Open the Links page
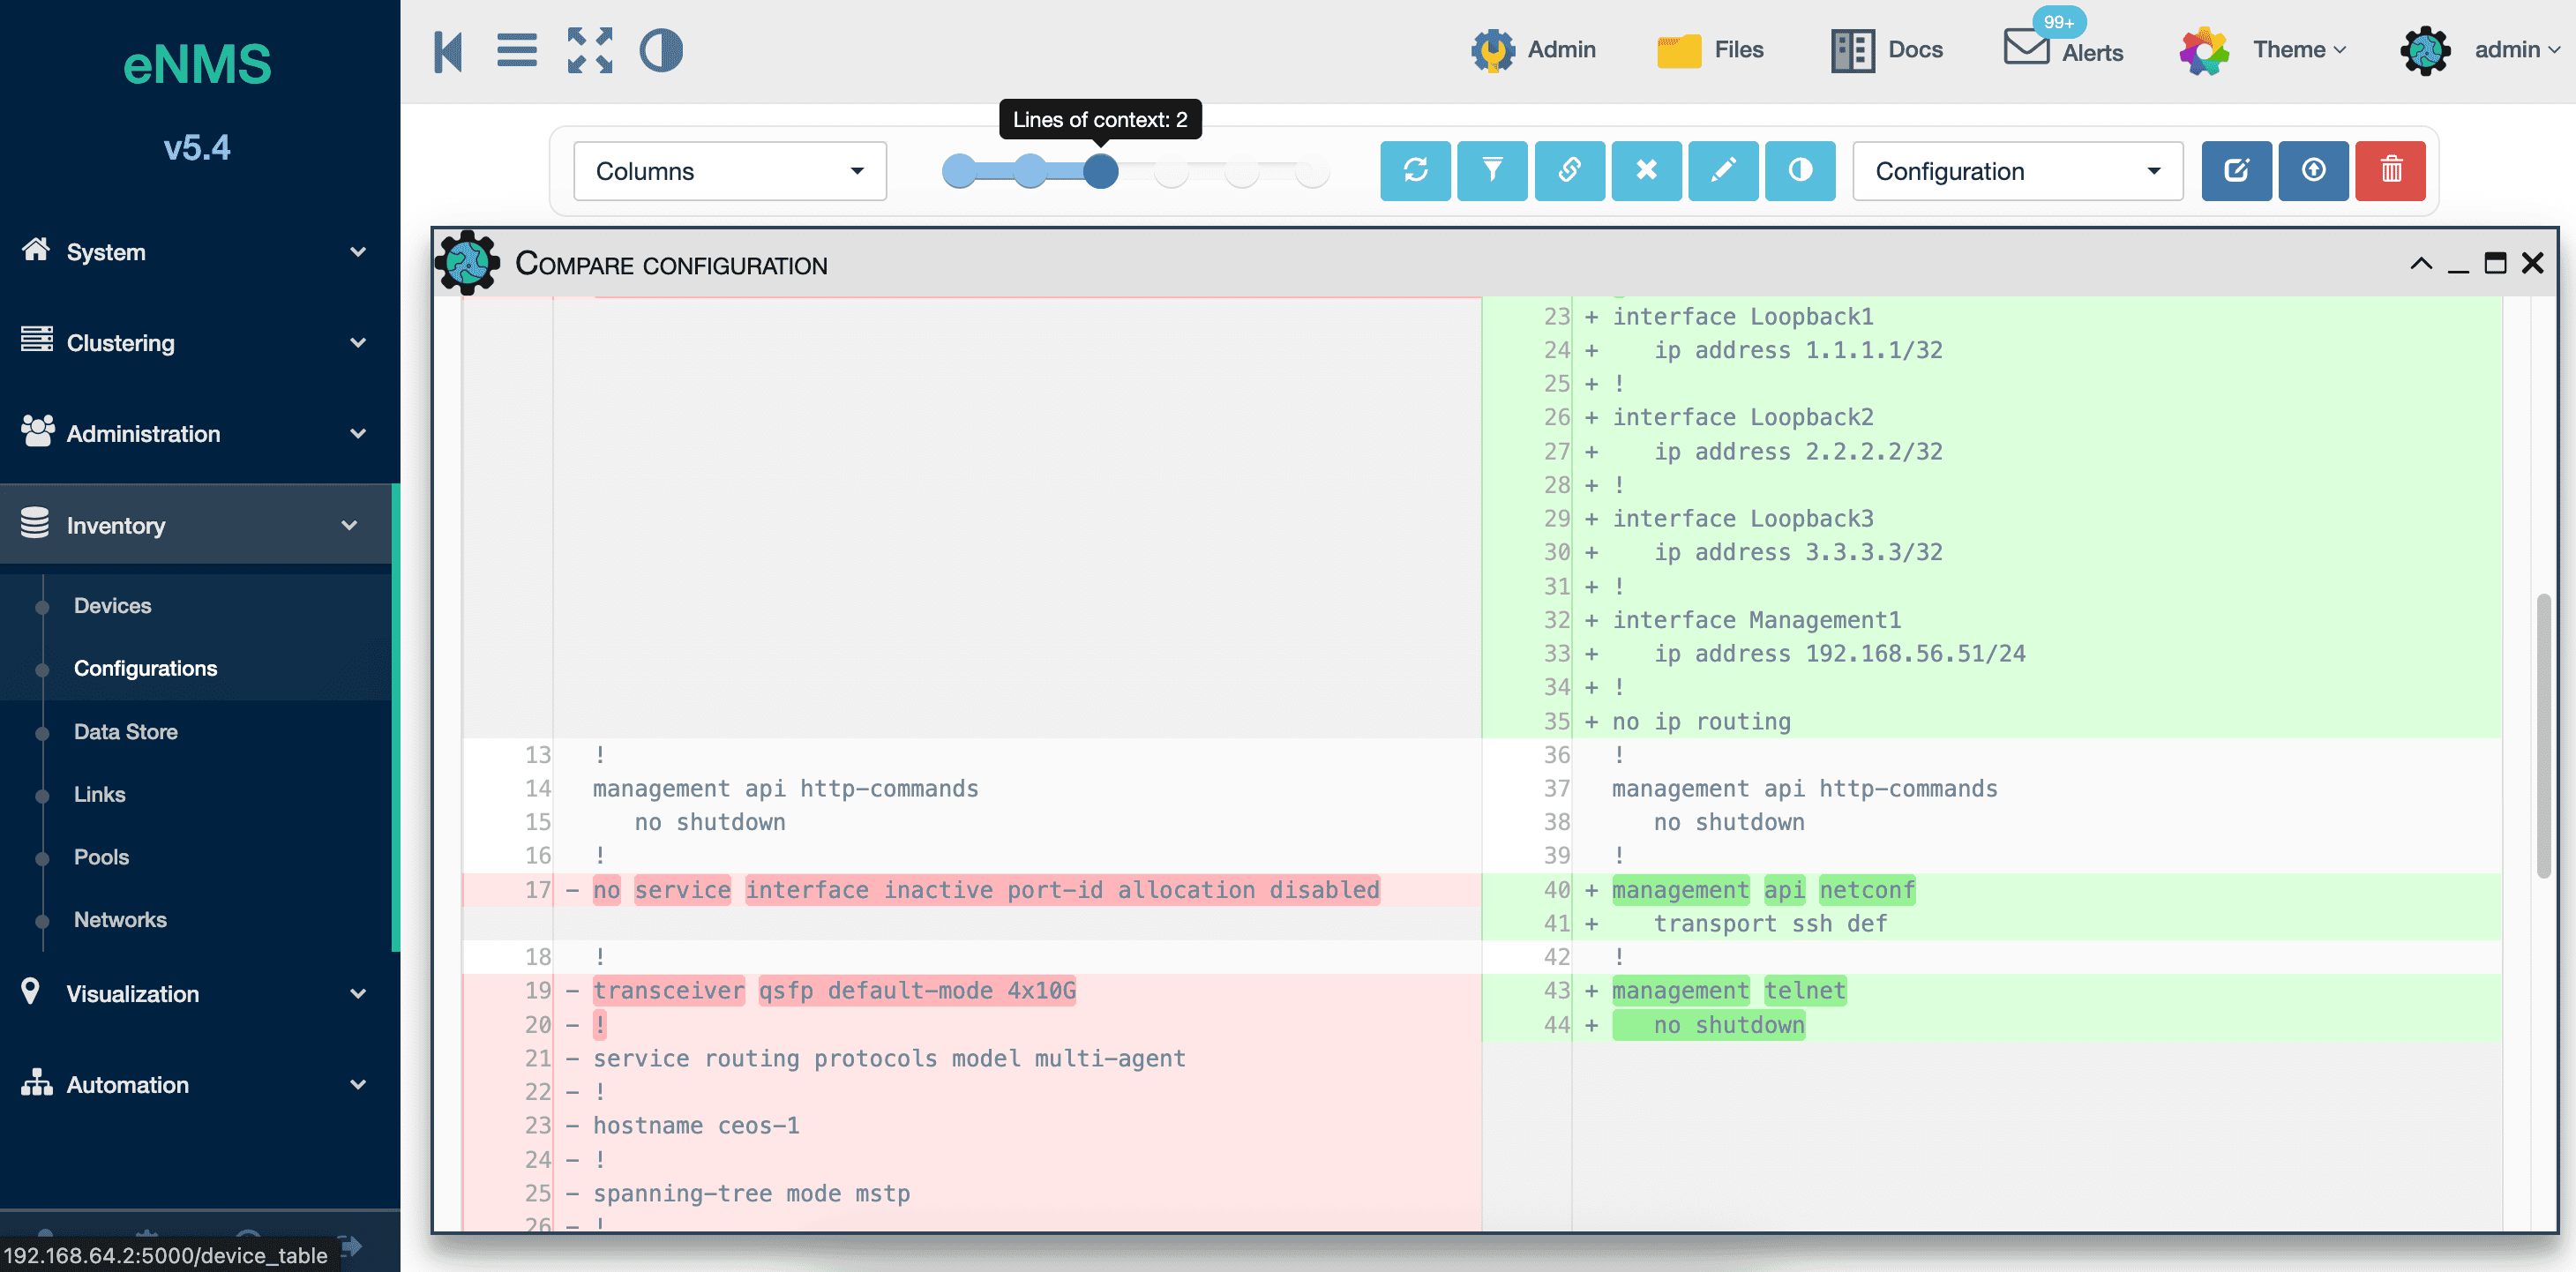 coord(99,794)
